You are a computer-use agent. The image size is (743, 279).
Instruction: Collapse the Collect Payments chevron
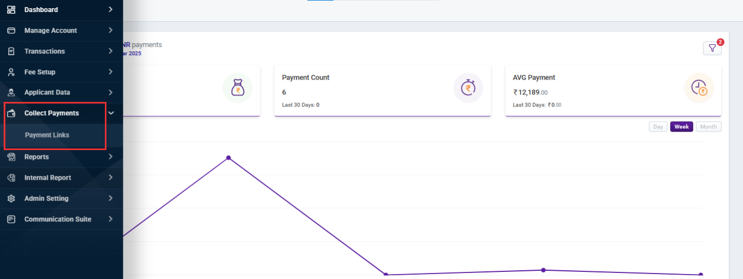coord(111,113)
